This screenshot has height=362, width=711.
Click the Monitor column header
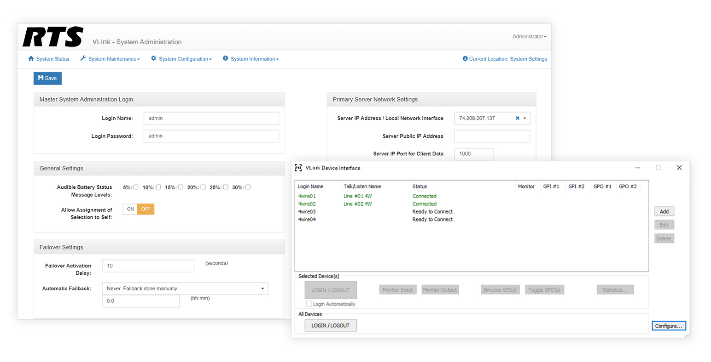click(x=526, y=187)
